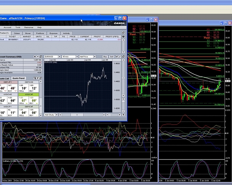Open the Resources menu
232x185 pixels.
pos(29,27)
